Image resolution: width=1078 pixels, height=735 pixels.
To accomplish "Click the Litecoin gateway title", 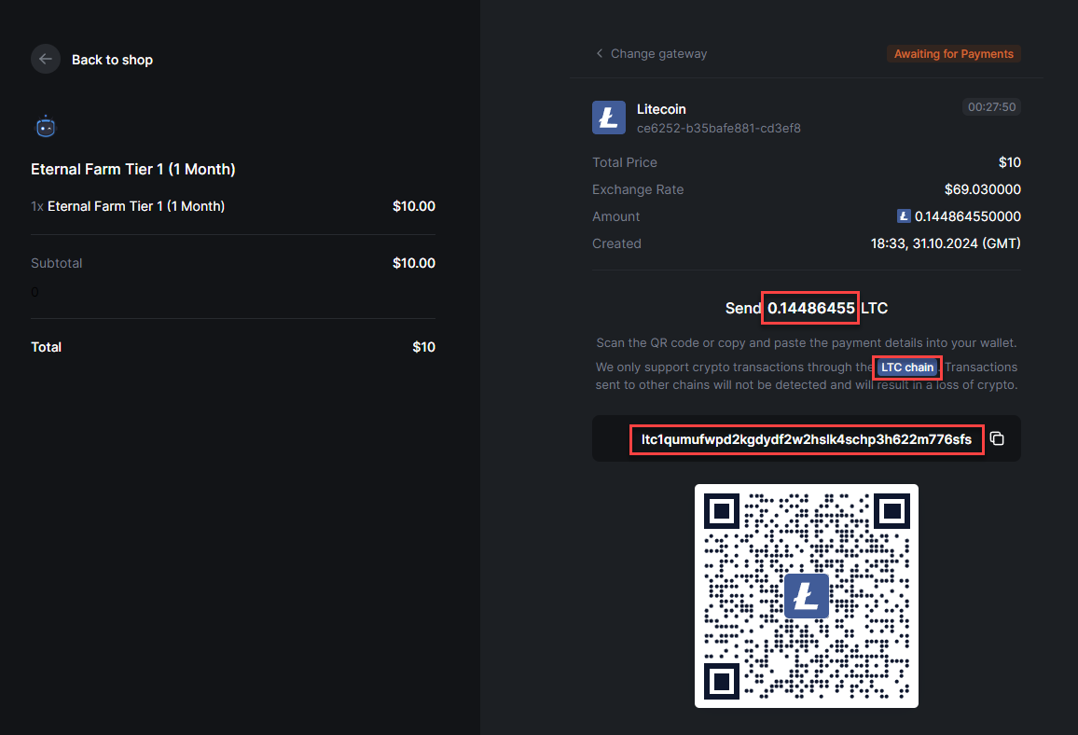I will [661, 109].
